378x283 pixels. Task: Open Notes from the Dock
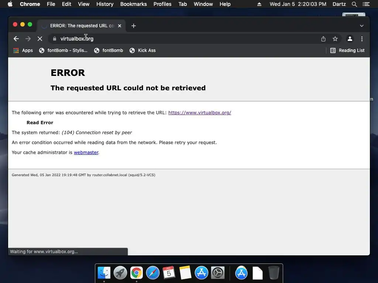[x=185, y=273]
